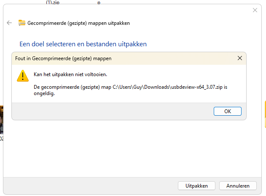Click the yellow warning triangle icon

click(23, 76)
